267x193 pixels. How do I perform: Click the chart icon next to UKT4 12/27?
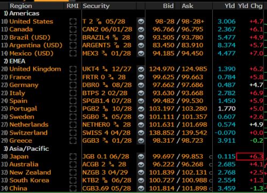tap(141, 69)
